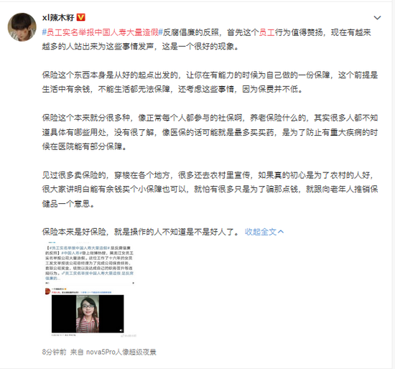Click the speaker icon in the video screenshot
Screen dimensions: 395x369
click(x=121, y=330)
